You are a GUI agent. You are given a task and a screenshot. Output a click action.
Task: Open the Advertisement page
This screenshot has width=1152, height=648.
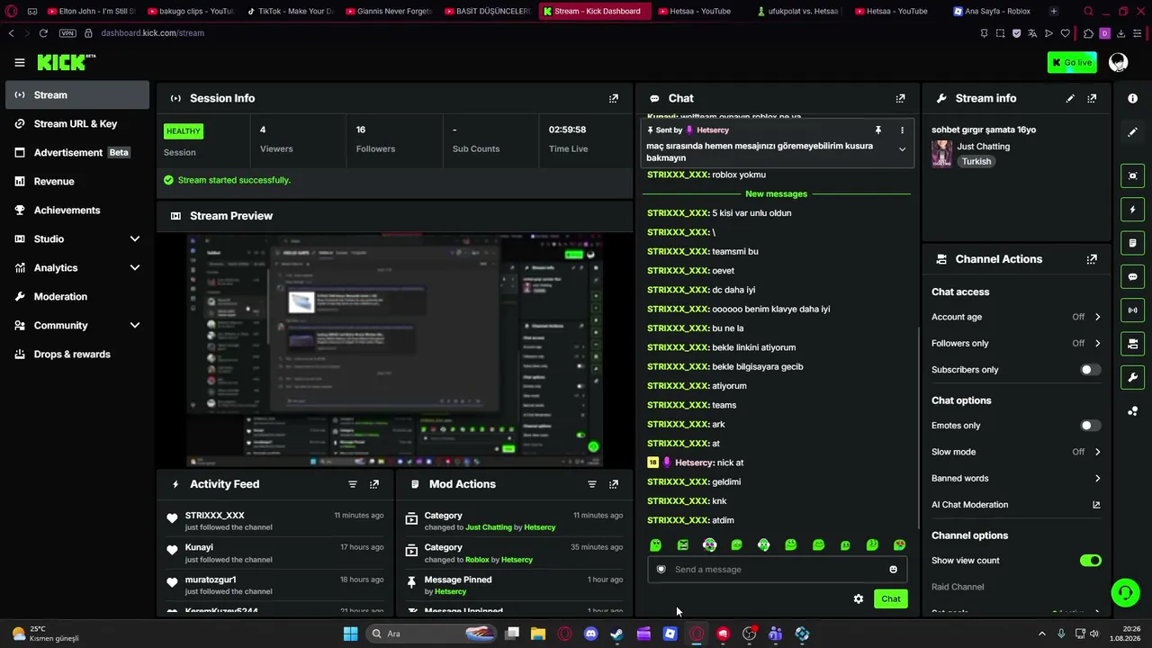coord(76,152)
